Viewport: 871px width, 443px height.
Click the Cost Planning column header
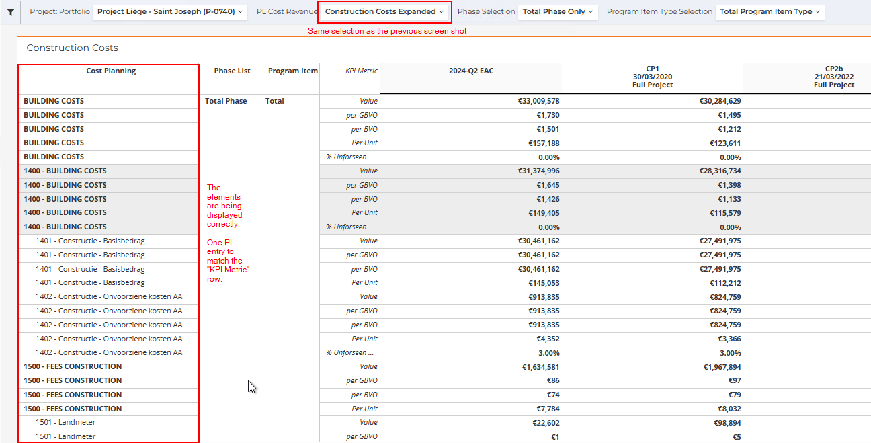[111, 71]
